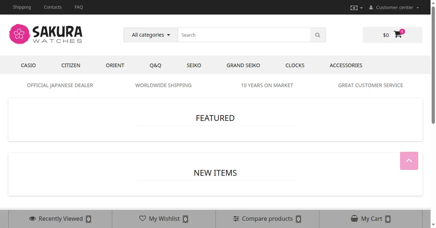Image resolution: width=436 pixels, height=228 pixels.
Task: Open the ORIENT menu item
Action: pyautogui.click(x=115, y=65)
